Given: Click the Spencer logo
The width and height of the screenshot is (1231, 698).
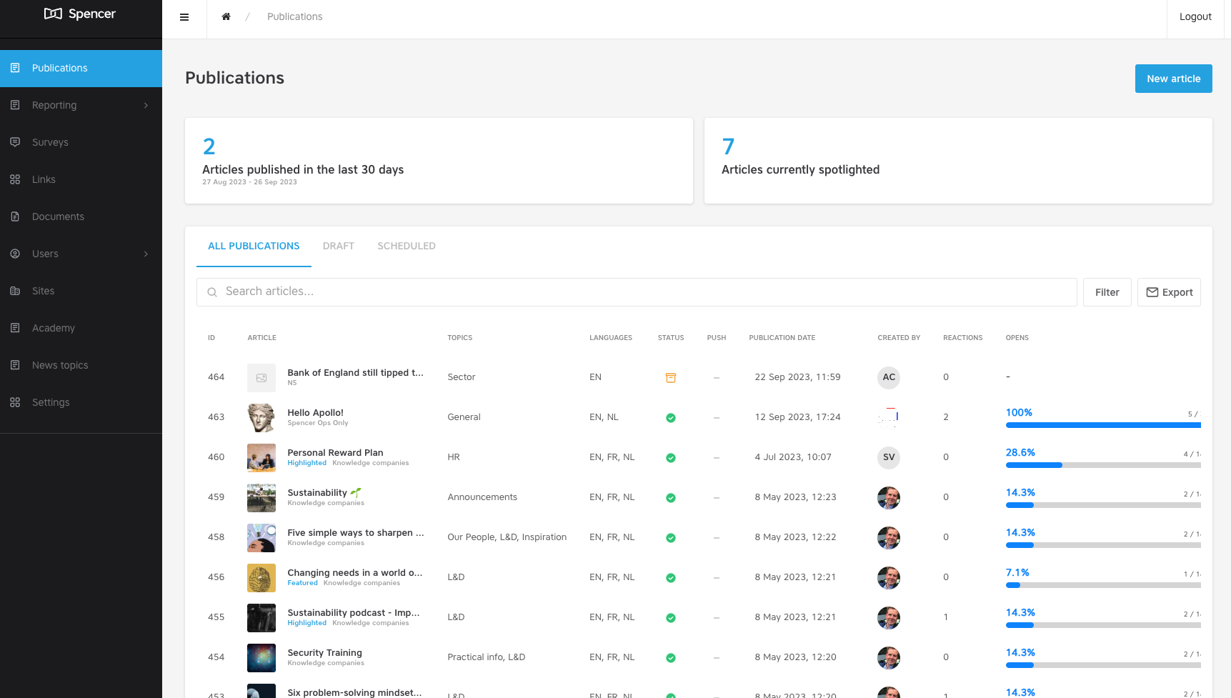Looking at the screenshot, I should [x=80, y=14].
